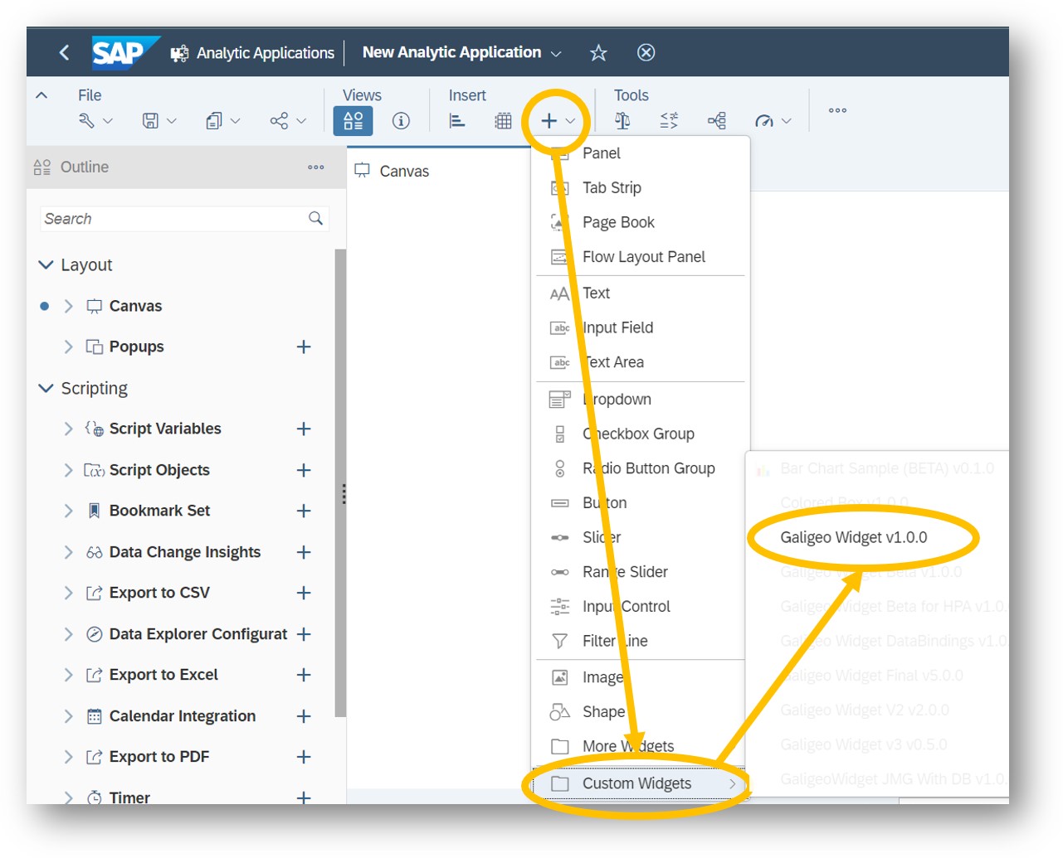Select the Canvas tab header
The height and width of the screenshot is (858, 1063).
click(x=393, y=171)
